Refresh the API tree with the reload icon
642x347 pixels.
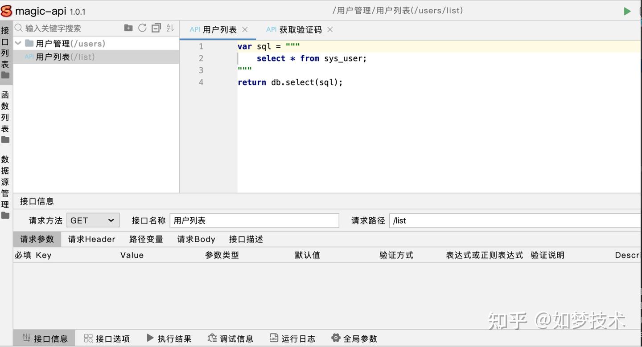click(142, 28)
